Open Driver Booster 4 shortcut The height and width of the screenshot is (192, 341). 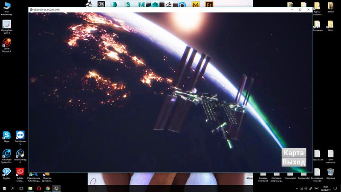(7, 44)
